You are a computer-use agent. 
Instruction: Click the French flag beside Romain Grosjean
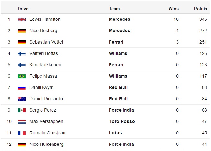click(22, 133)
